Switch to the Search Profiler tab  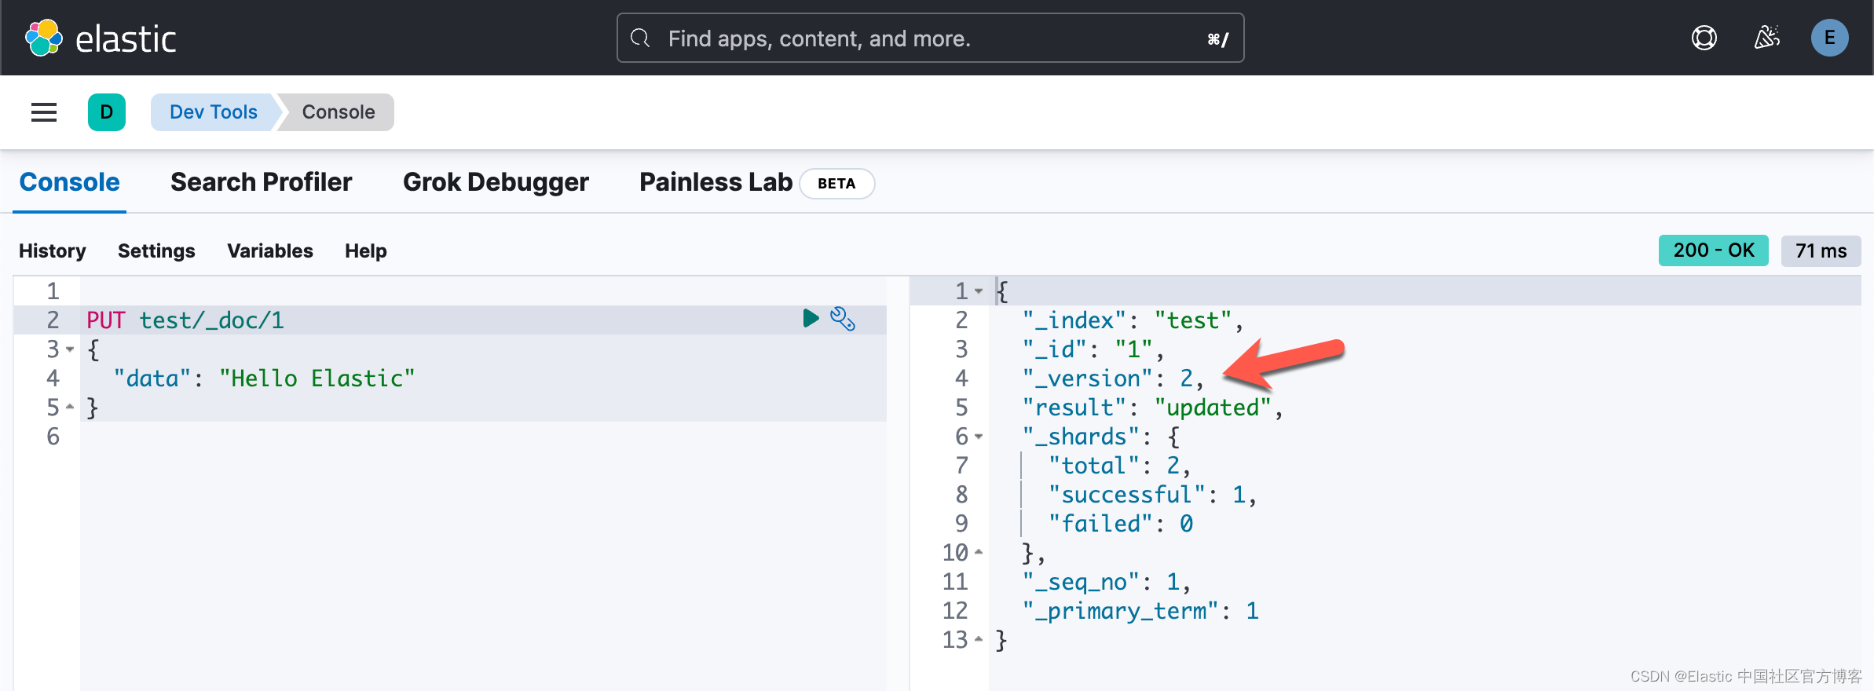(x=261, y=182)
